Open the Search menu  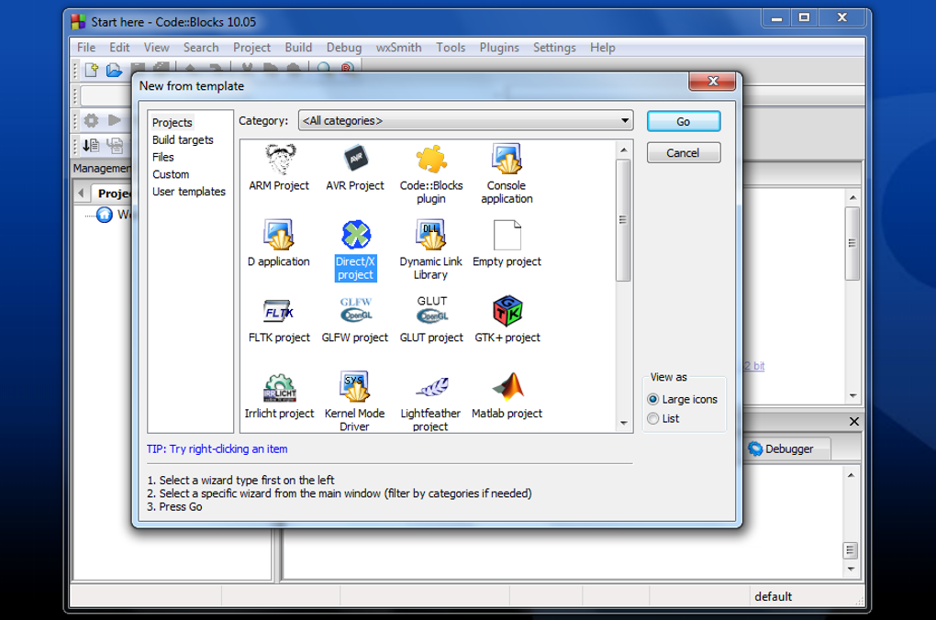click(201, 47)
